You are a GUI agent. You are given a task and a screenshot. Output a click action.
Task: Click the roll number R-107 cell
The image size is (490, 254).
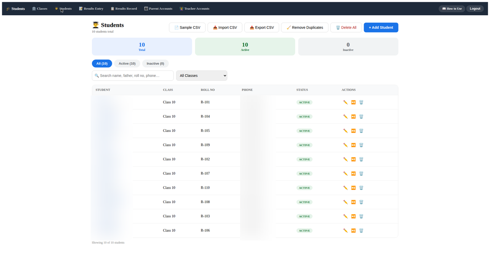click(x=205, y=173)
